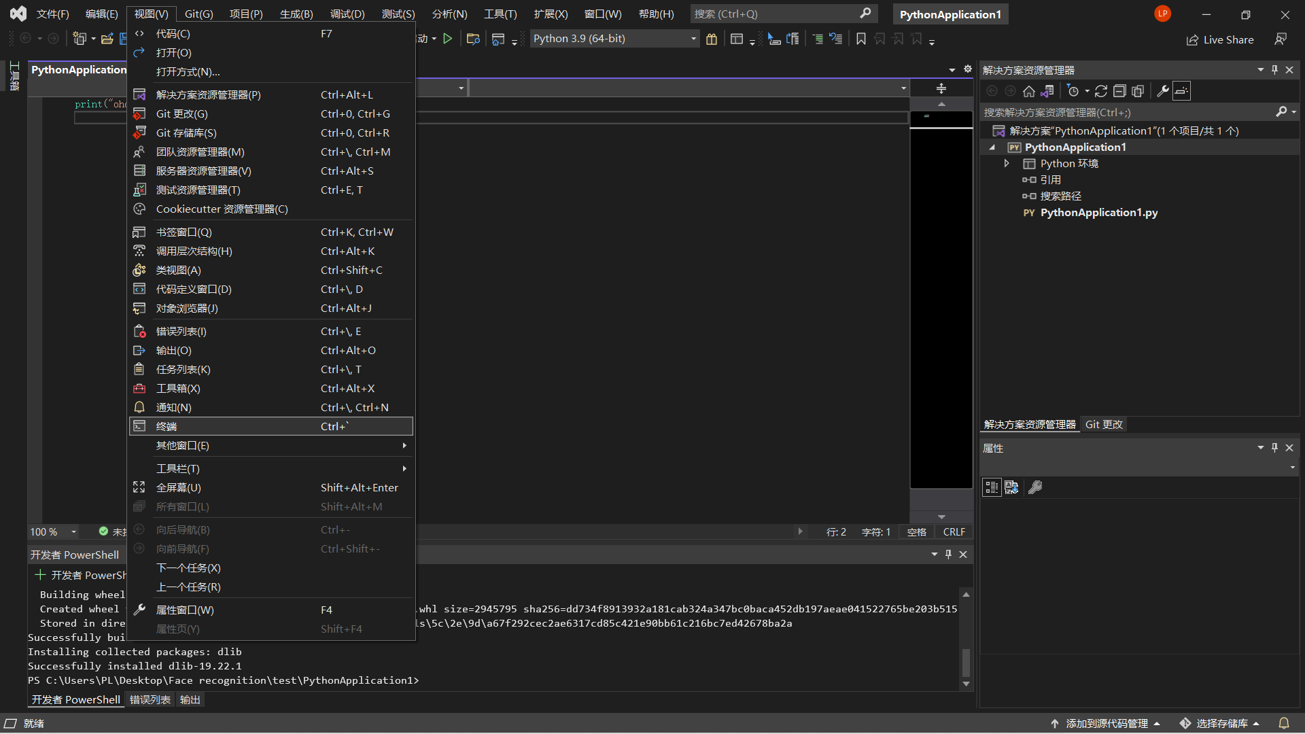Toggle Preview Selected Items in Solution Explorer
1305x734 pixels.
[1182, 91]
